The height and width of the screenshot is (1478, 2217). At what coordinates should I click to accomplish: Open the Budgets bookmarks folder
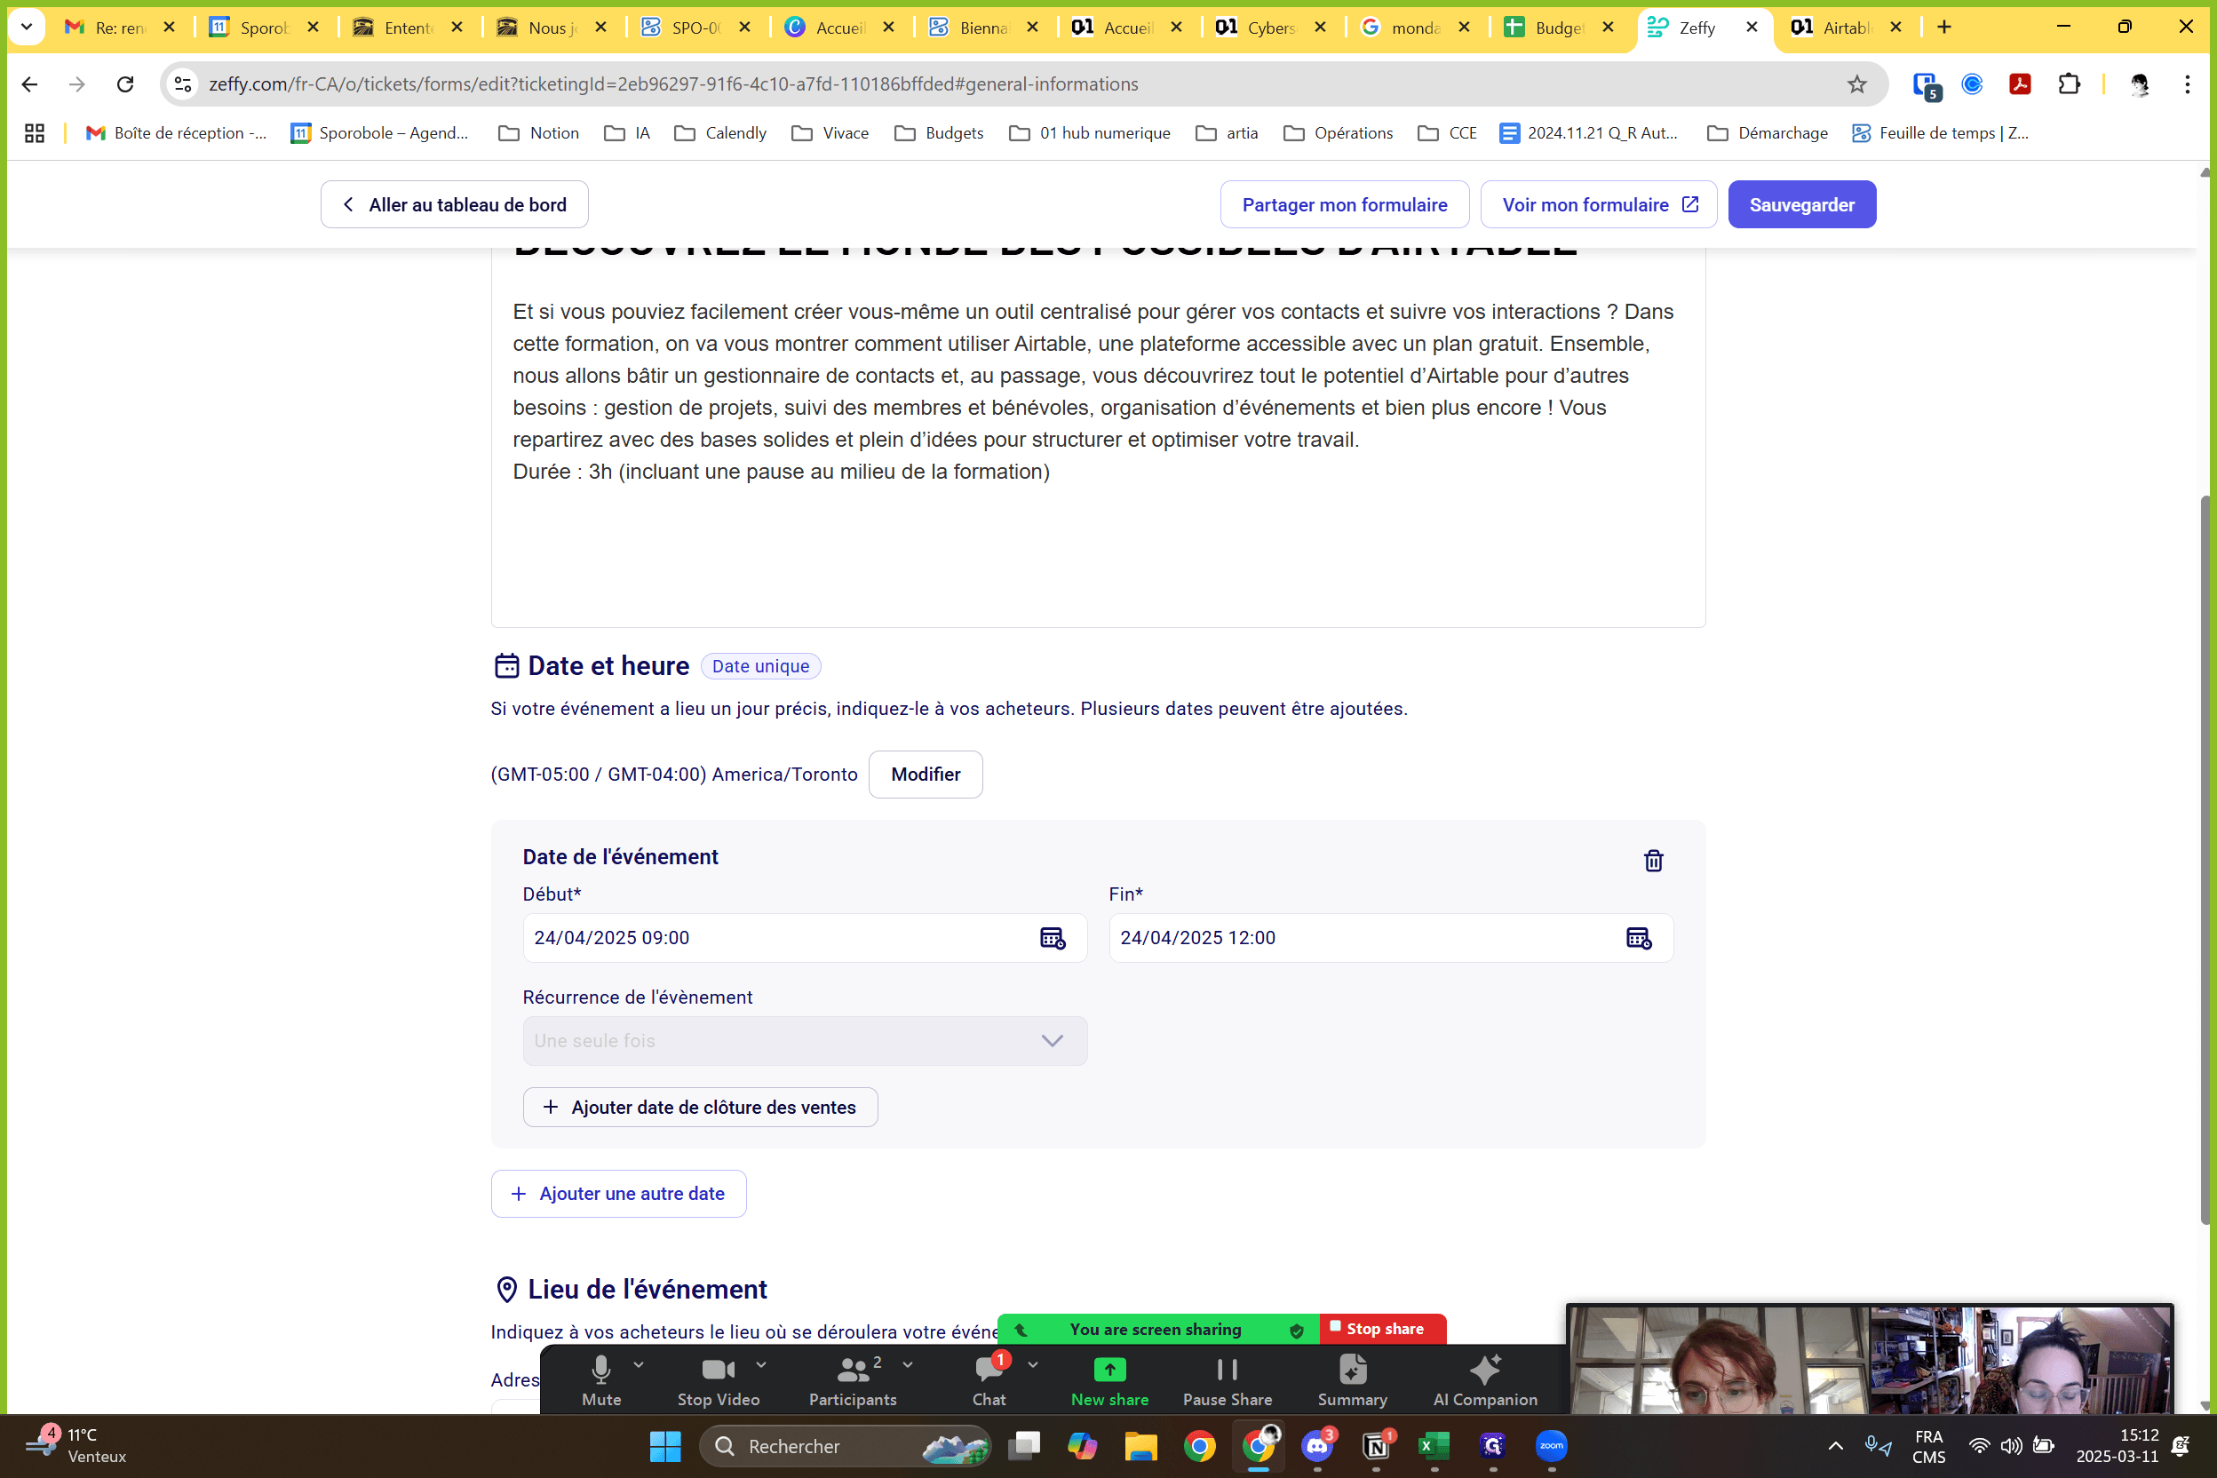click(939, 133)
